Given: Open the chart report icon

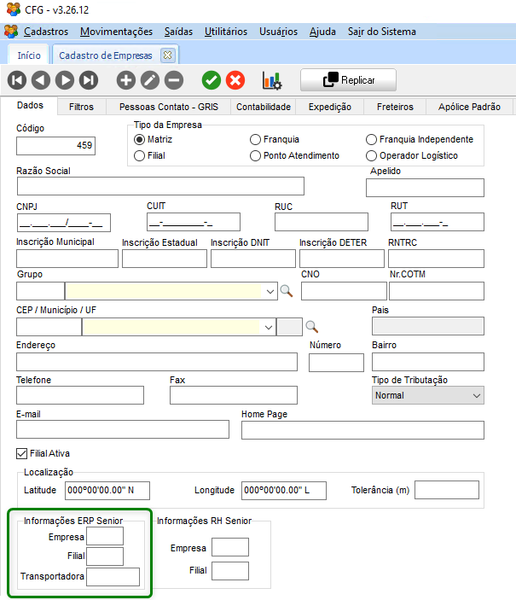Looking at the screenshot, I should [272, 80].
